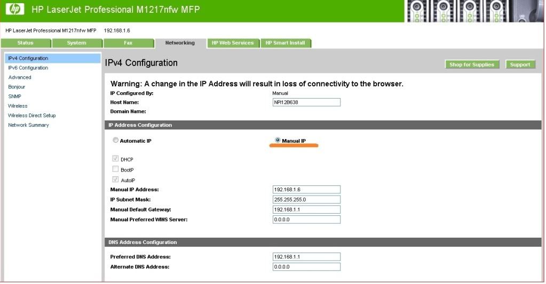Click the Support button
The width and height of the screenshot is (546, 284).
point(520,64)
